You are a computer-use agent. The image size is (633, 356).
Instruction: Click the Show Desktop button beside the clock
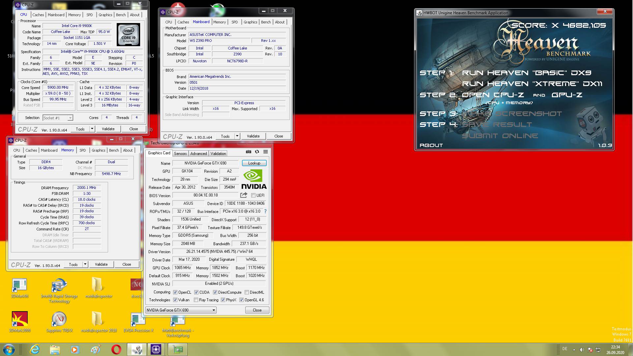630,349
